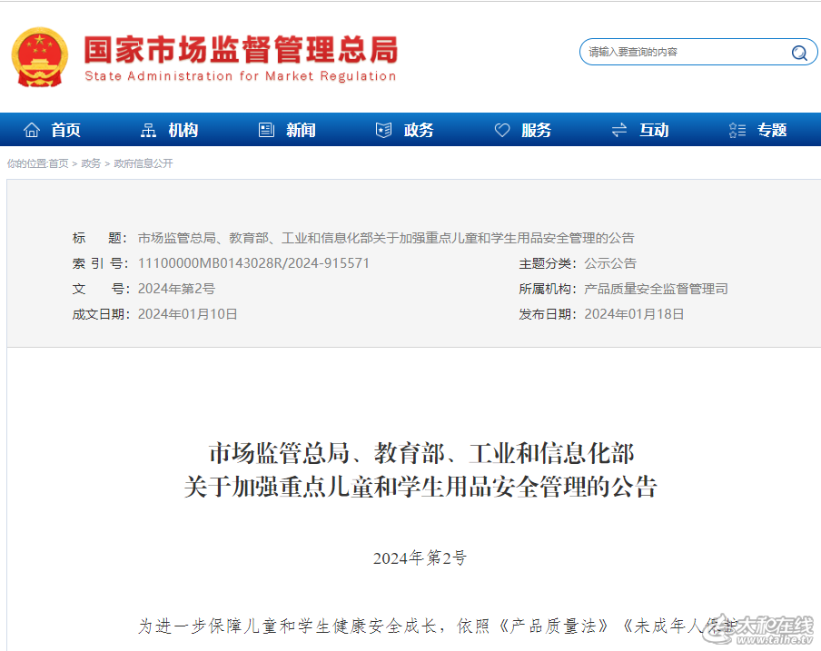Click the national emblem logo
This screenshot has height=651, width=821.
40,57
